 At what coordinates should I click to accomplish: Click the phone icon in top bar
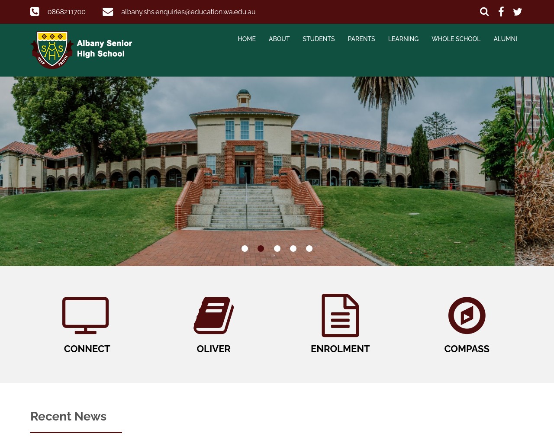(35, 12)
